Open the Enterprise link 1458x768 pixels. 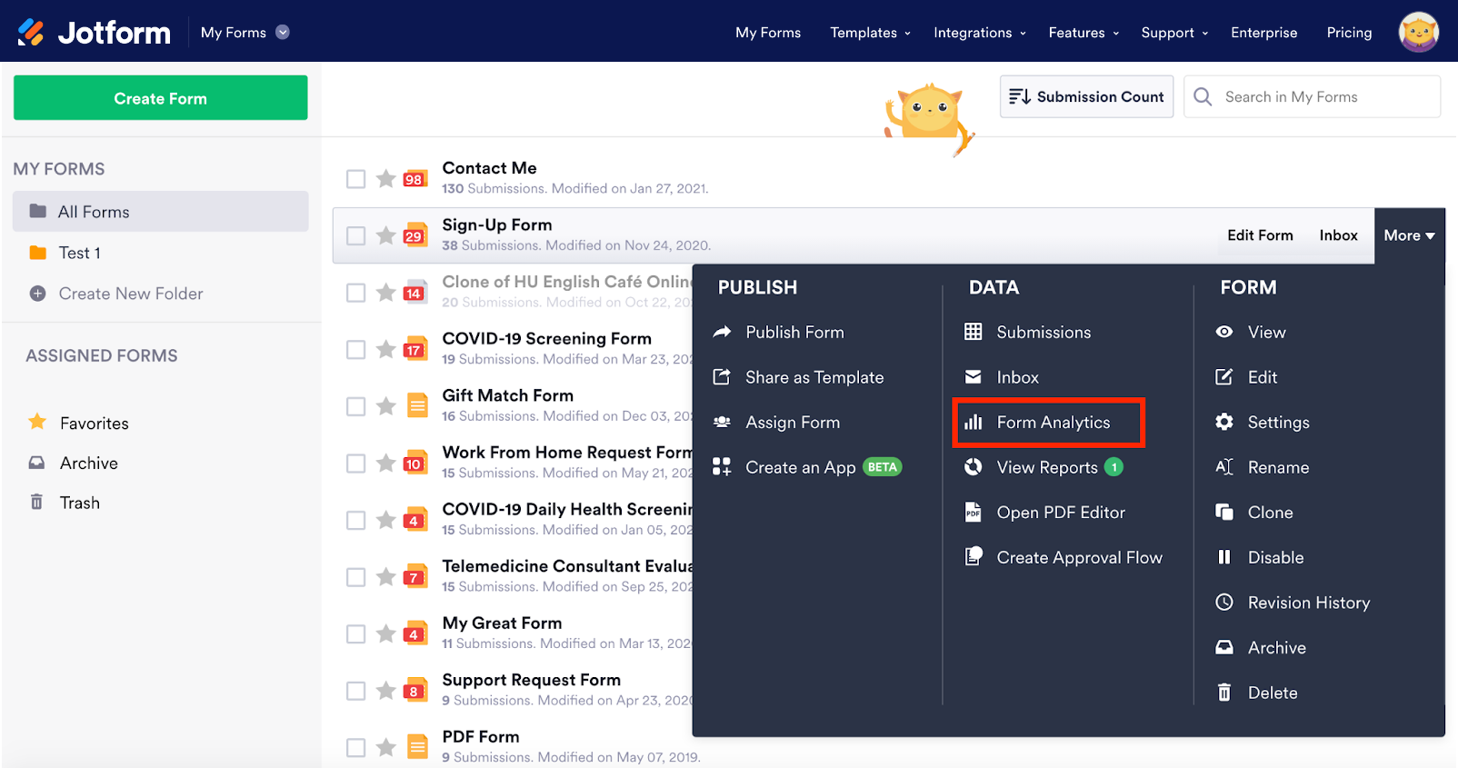(x=1263, y=33)
